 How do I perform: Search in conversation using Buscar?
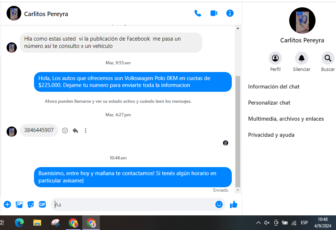click(x=328, y=58)
